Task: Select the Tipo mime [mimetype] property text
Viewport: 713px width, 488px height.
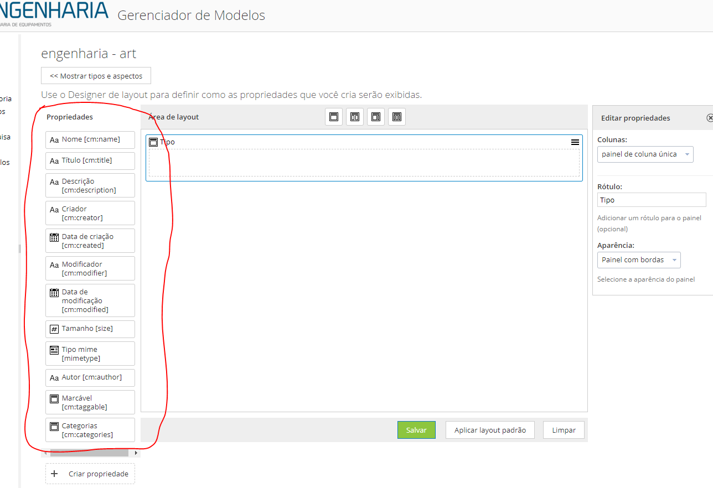Action: (x=81, y=354)
